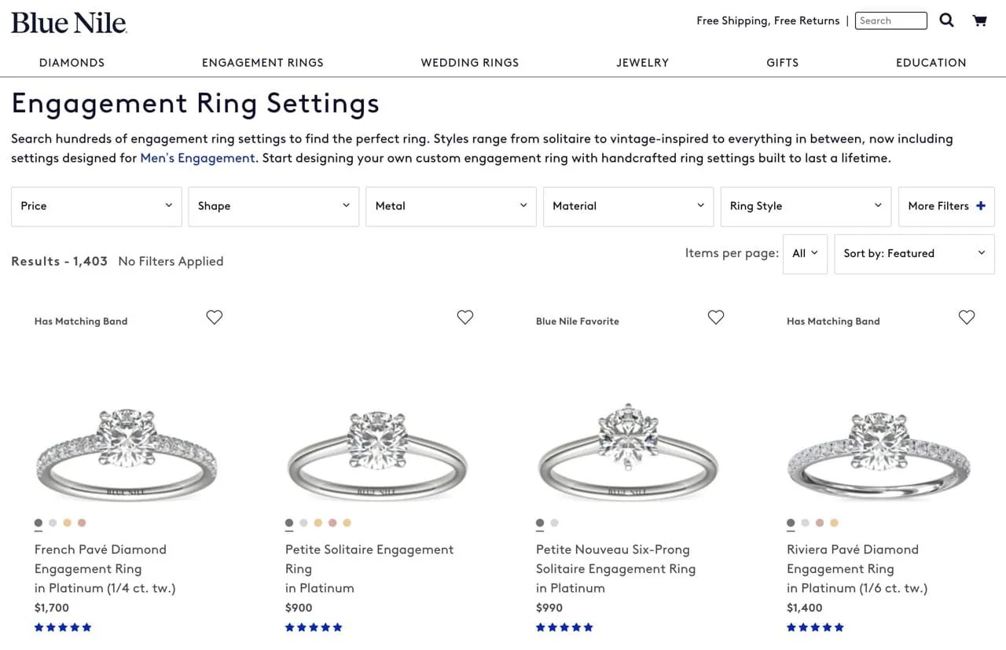
Task: Open the Shape filter dropdown
Action: click(274, 206)
